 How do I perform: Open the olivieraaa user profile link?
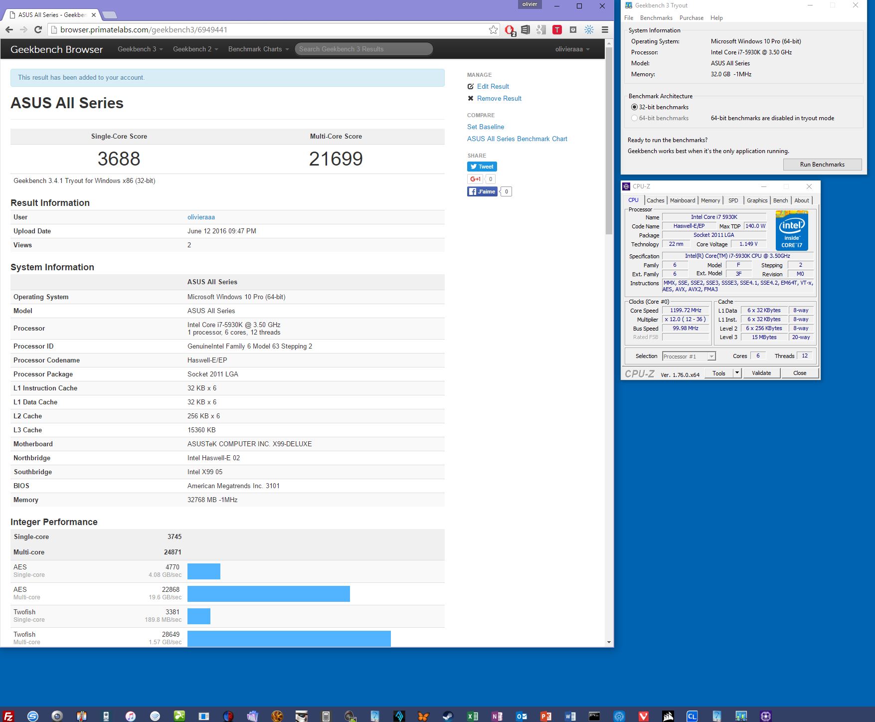coord(201,217)
